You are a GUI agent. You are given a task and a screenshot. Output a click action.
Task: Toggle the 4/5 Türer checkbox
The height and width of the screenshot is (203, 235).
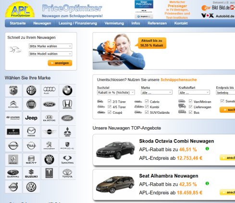[x=110, y=107]
